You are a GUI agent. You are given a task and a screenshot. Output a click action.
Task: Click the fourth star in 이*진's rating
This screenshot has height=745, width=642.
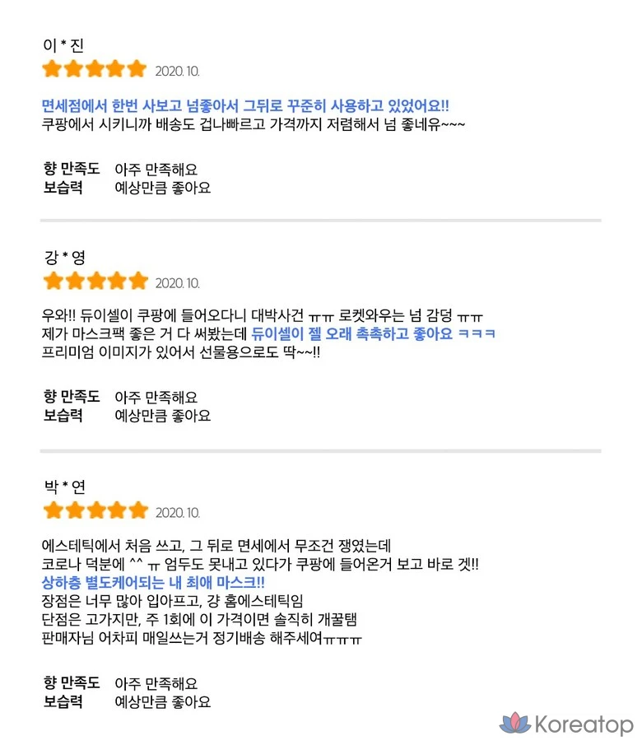[116, 69]
